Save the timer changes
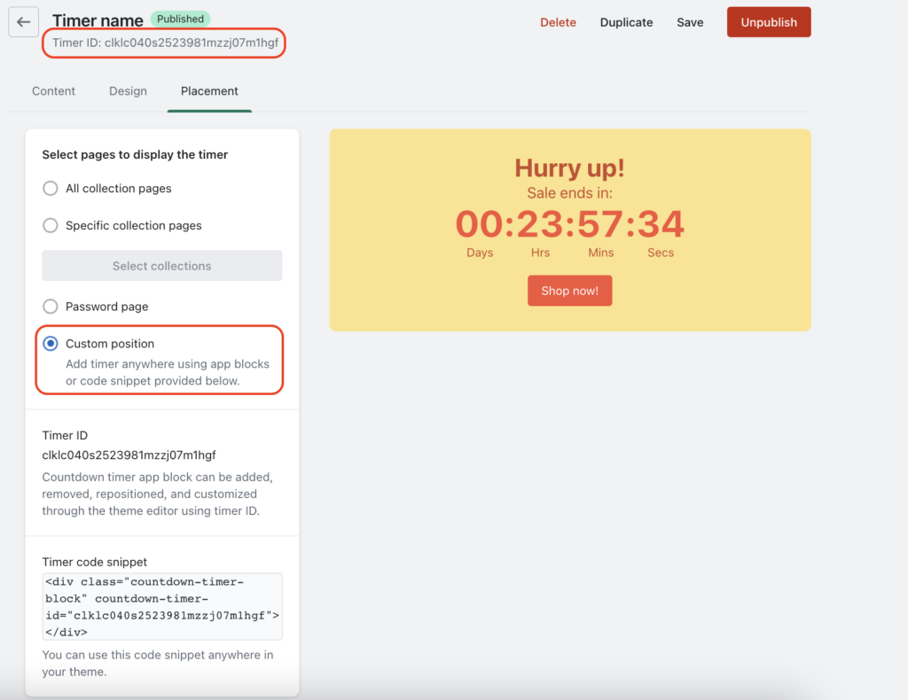Image resolution: width=908 pixels, height=700 pixels. tap(690, 22)
